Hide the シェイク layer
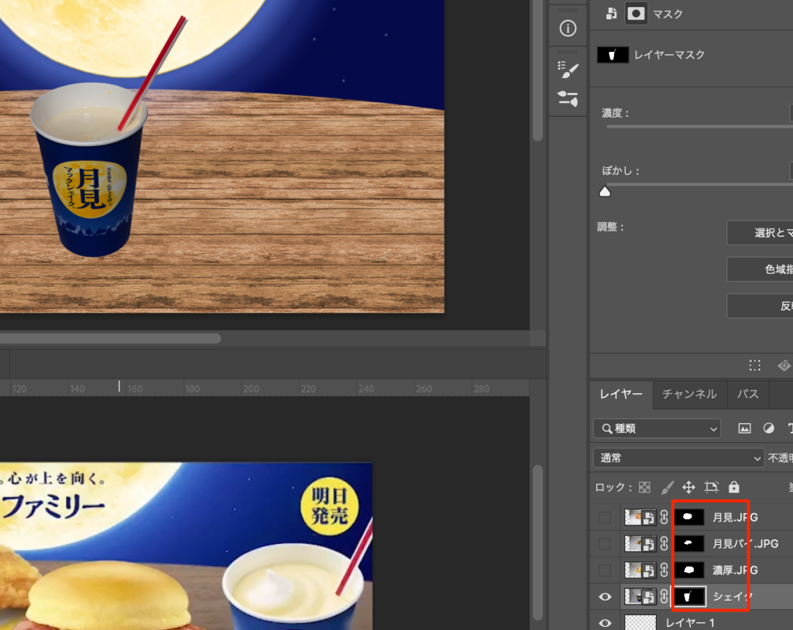793x630 pixels. tap(606, 597)
